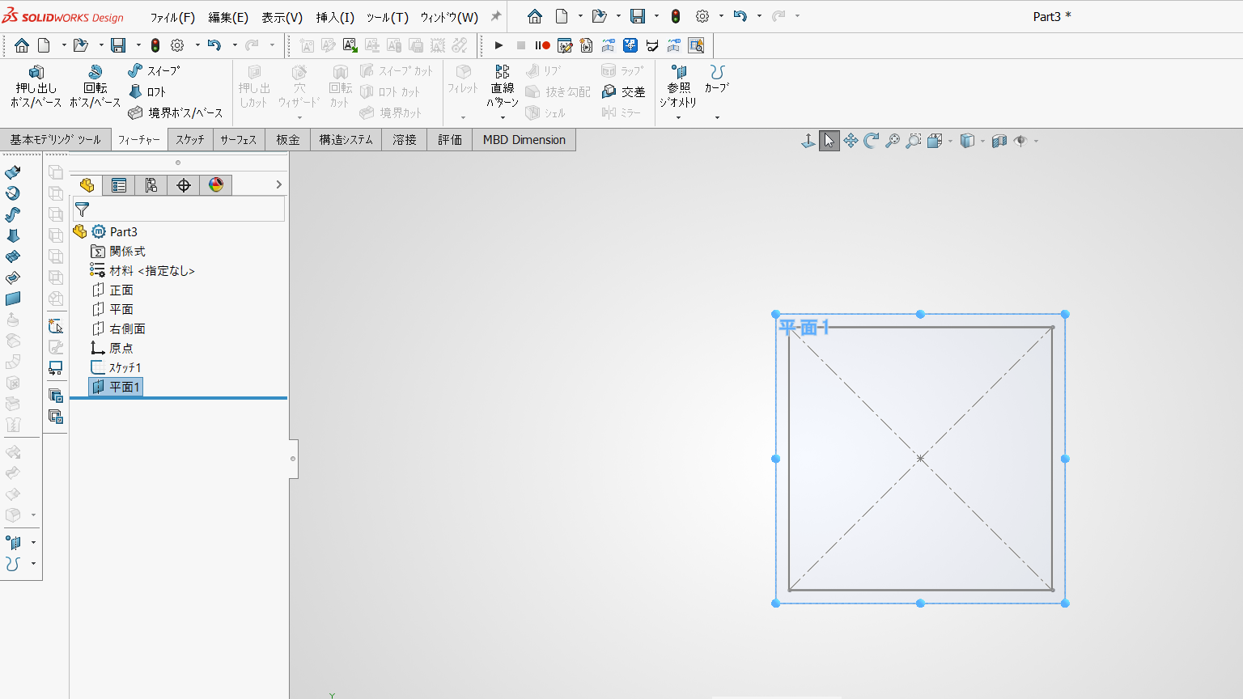Viewport: 1243px width, 699px height.
Task: Click the feature tree filter field
Action: point(179,209)
